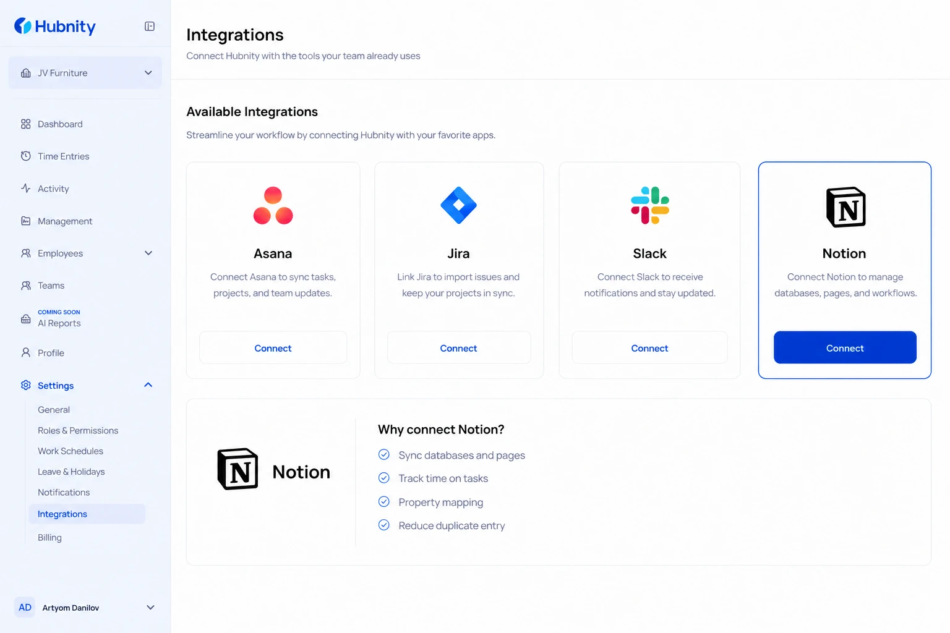The image size is (950, 633).
Task: Click the Slack logo icon
Action: point(650,205)
